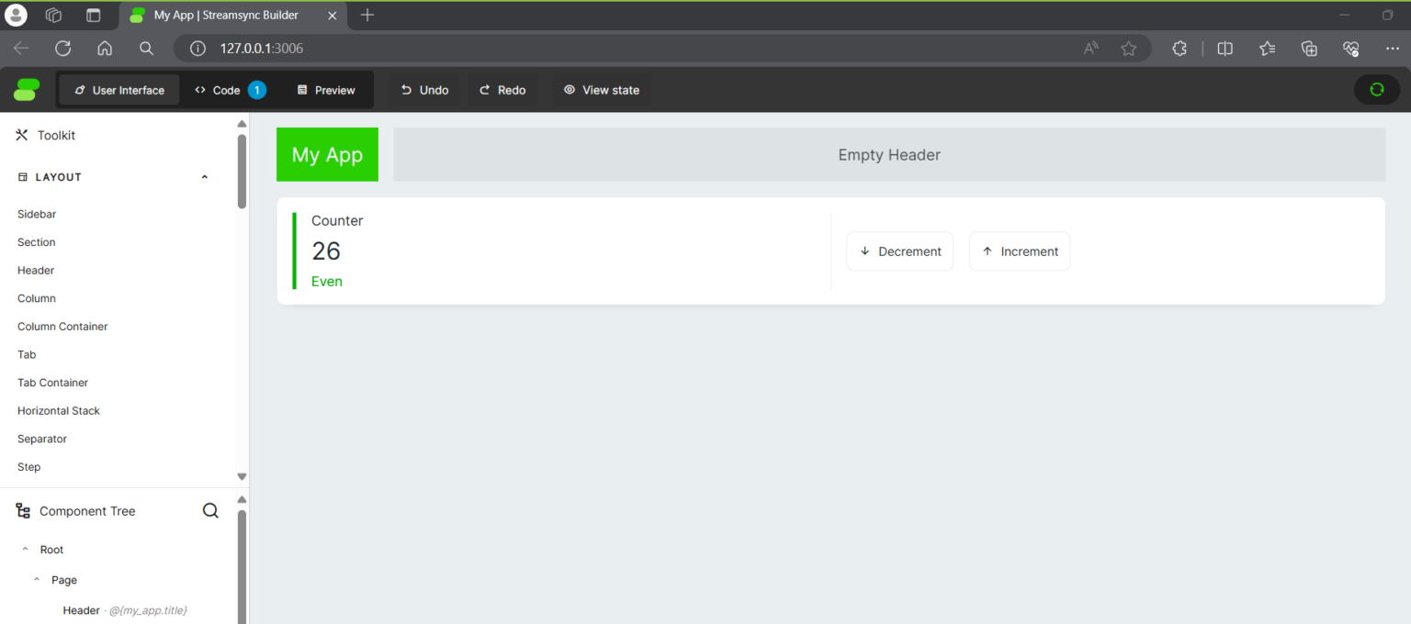The height and width of the screenshot is (624, 1411).
Task: Open Component Tree search magnifier
Action: (x=210, y=511)
